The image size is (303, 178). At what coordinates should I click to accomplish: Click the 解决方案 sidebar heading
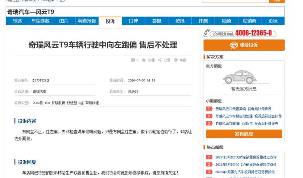click(x=215, y=57)
